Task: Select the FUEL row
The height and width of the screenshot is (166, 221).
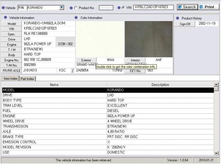Action: 108,111
